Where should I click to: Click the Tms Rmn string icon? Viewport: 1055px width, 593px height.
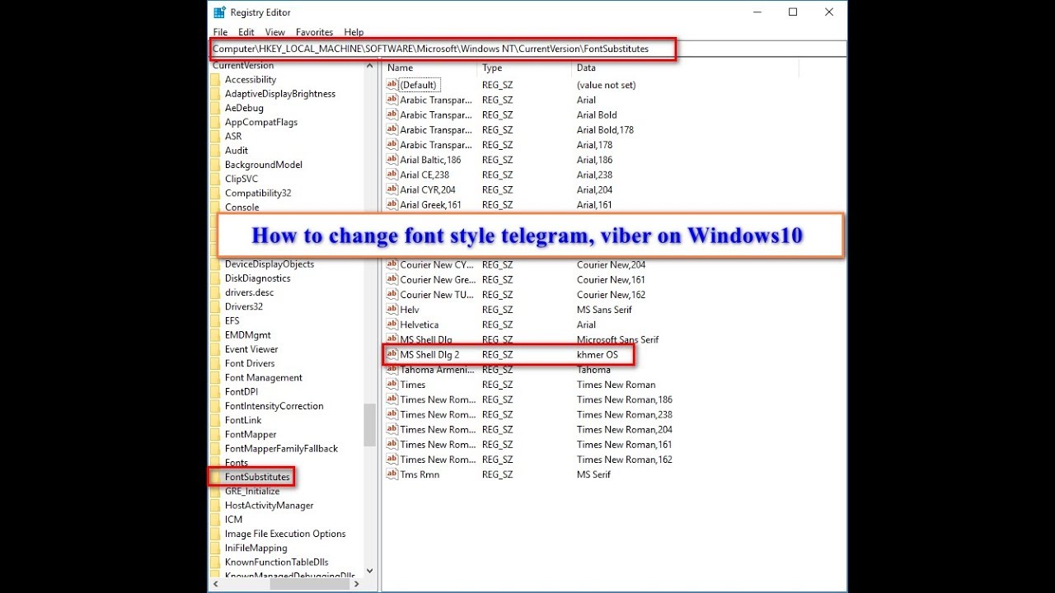click(x=392, y=474)
